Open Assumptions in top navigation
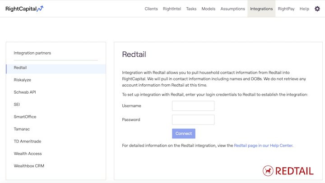 coord(232,9)
